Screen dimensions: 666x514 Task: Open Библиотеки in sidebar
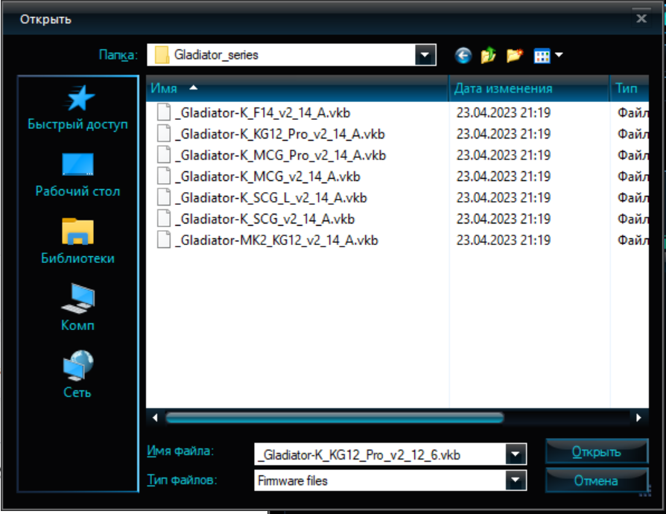77,241
